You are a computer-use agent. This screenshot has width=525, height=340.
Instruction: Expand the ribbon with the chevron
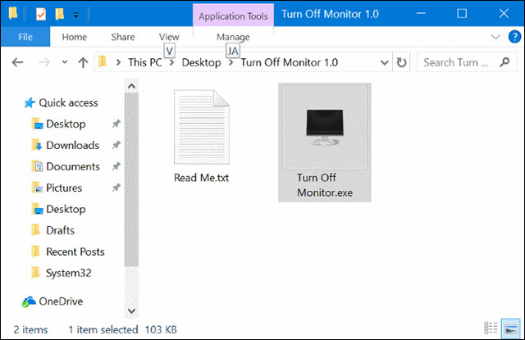tap(495, 36)
